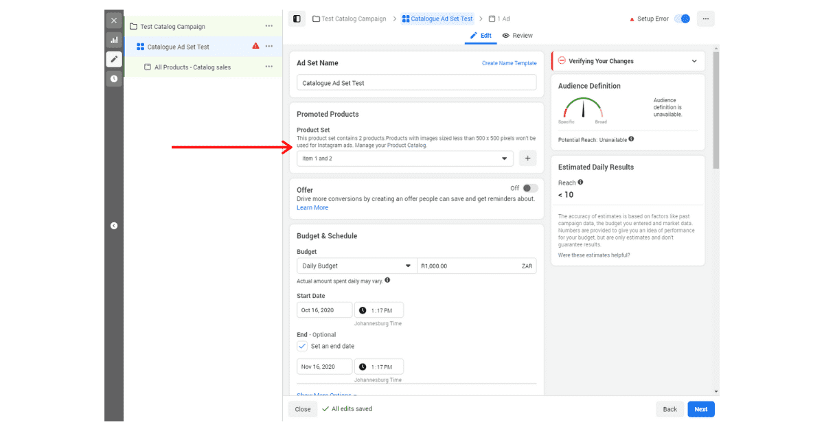Click the page vertical scrollbar
The width and height of the screenshot is (824, 431).
pyautogui.click(x=716, y=110)
